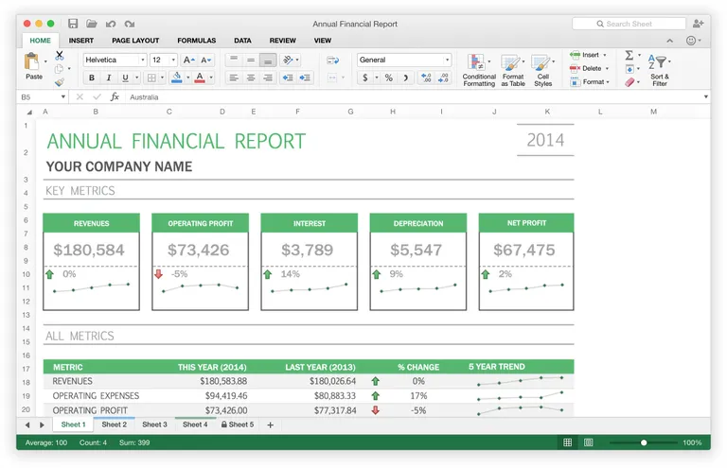Increase decimal places
Image resolution: width=727 pixels, height=468 pixels.
pos(426,78)
